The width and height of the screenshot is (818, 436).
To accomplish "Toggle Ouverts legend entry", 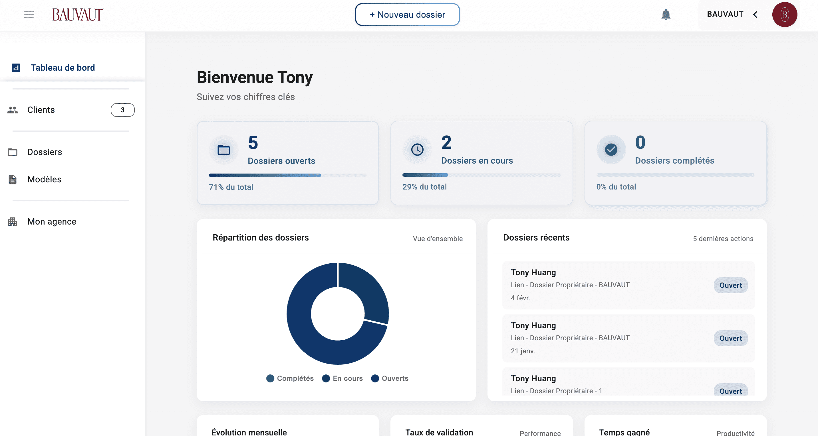I will (x=390, y=378).
